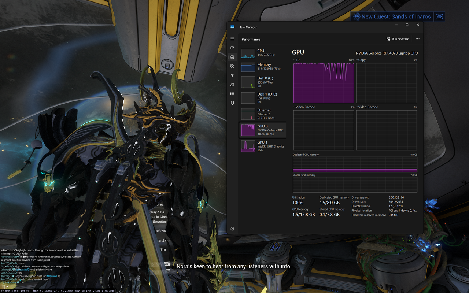The image size is (469, 293).
Task: Click the Task Manager title bar app icon
Action: coord(232,27)
